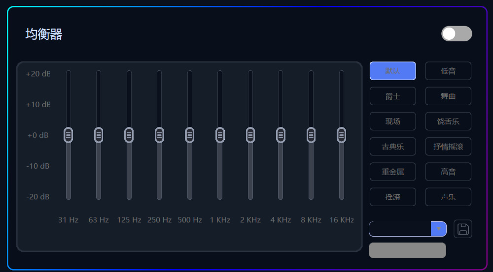
Task: Click the 250 Hz slider handle
Action: point(159,135)
